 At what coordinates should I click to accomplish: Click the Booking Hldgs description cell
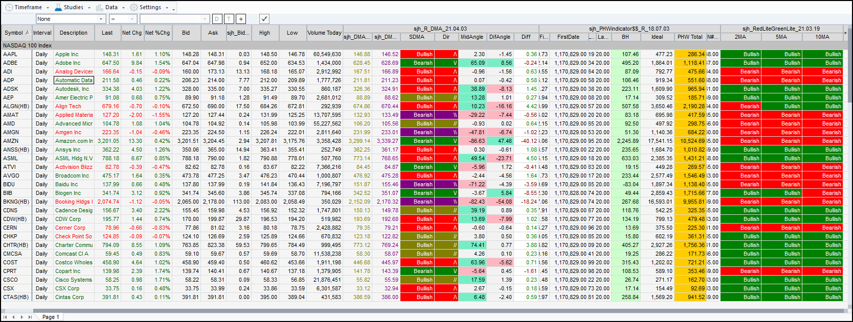[x=74, y=202]
